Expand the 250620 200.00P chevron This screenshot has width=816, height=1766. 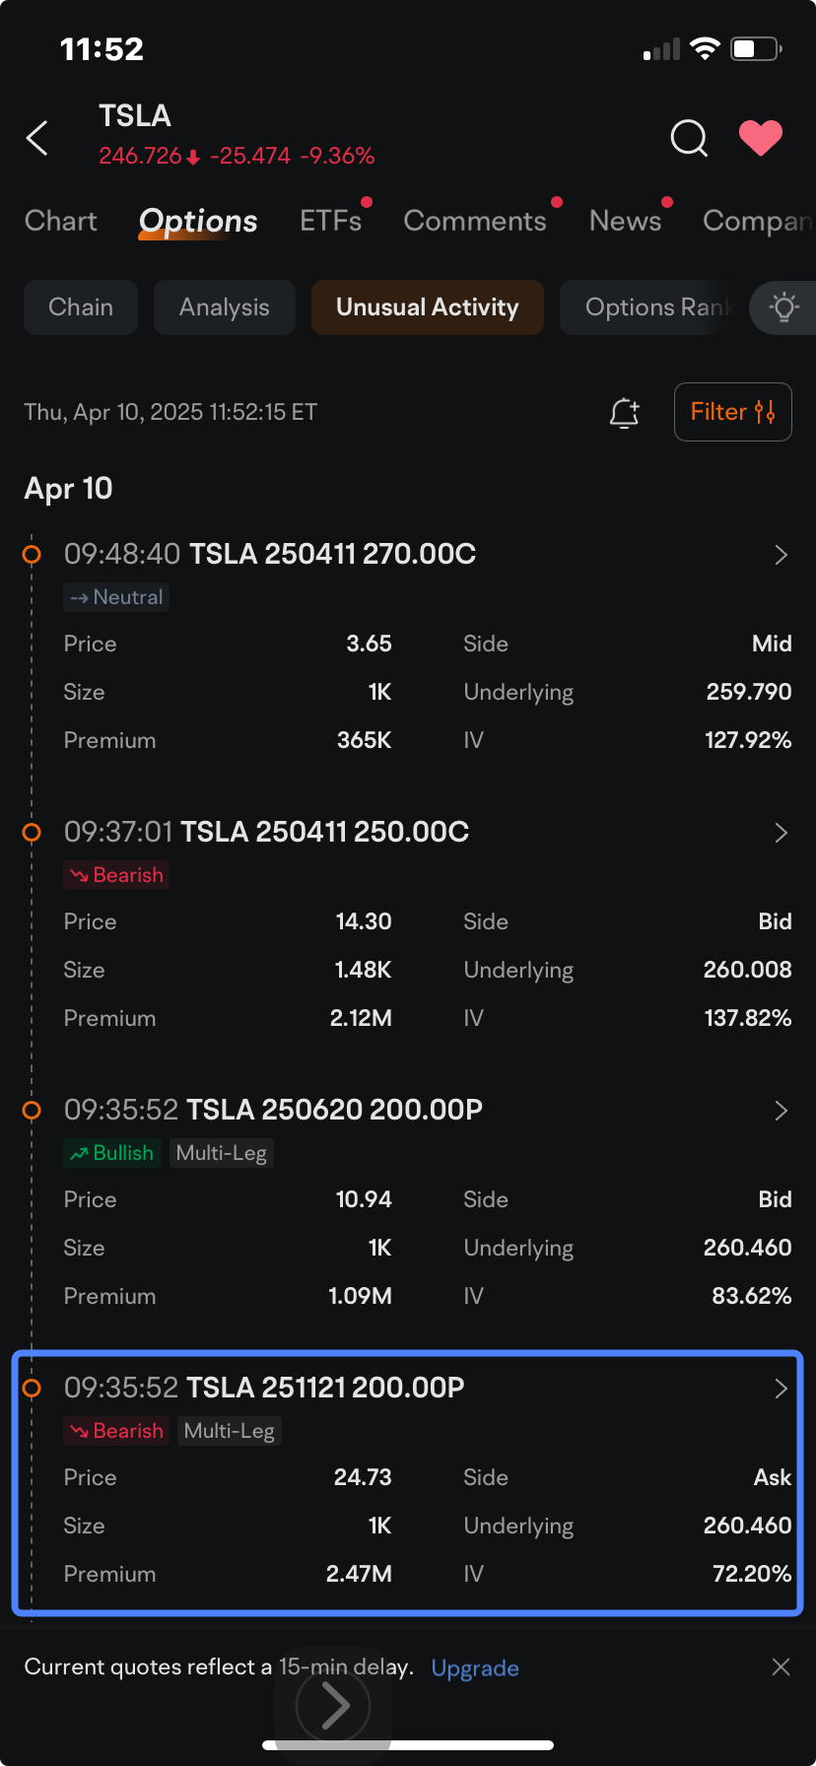(x=781, y=1111)
